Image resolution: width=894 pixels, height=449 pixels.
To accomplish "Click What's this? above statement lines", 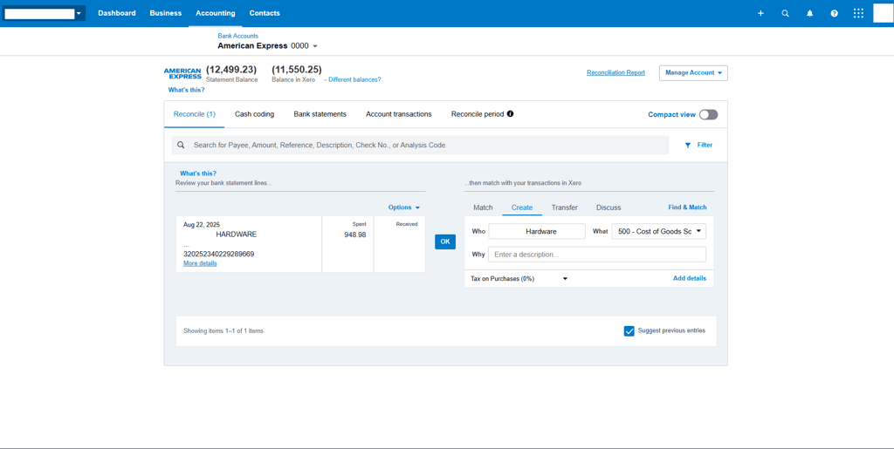I will point(198,173).
